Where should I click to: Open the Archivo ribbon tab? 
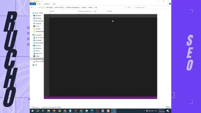point(33,4)
